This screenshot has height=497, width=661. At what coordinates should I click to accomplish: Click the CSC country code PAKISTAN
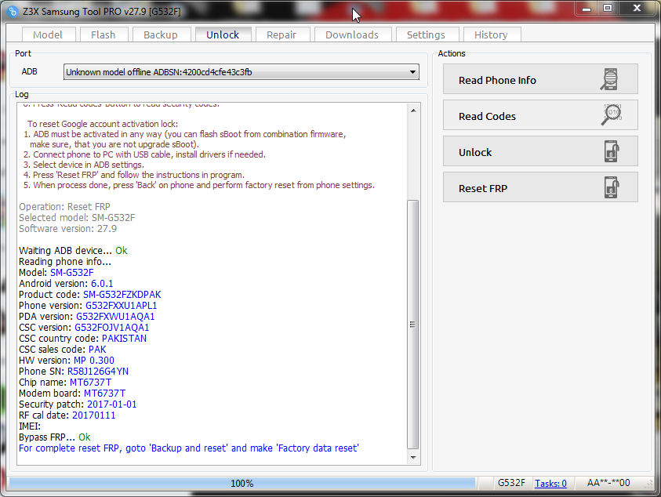[x=124, y=339]
